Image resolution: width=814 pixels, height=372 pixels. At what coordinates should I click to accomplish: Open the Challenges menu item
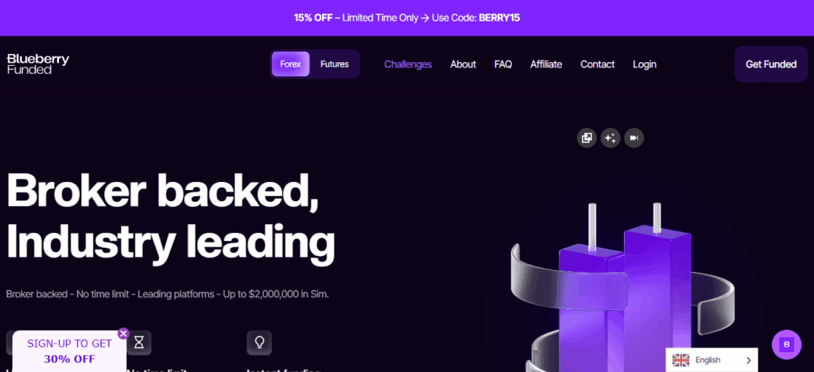point(408,64)
